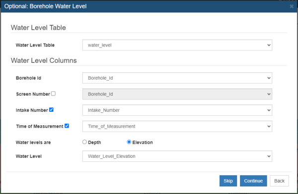Expand the Borehole Id column dropdown

pyautogui.click(x=177, y=78)
